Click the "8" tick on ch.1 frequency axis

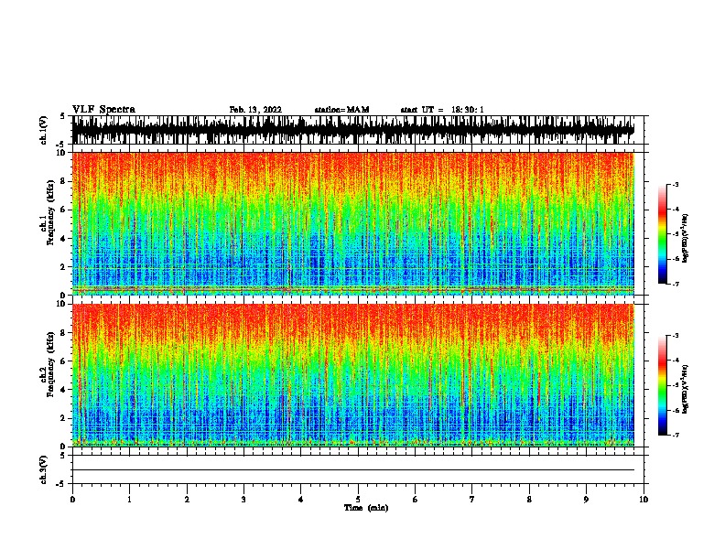(63, 181)
